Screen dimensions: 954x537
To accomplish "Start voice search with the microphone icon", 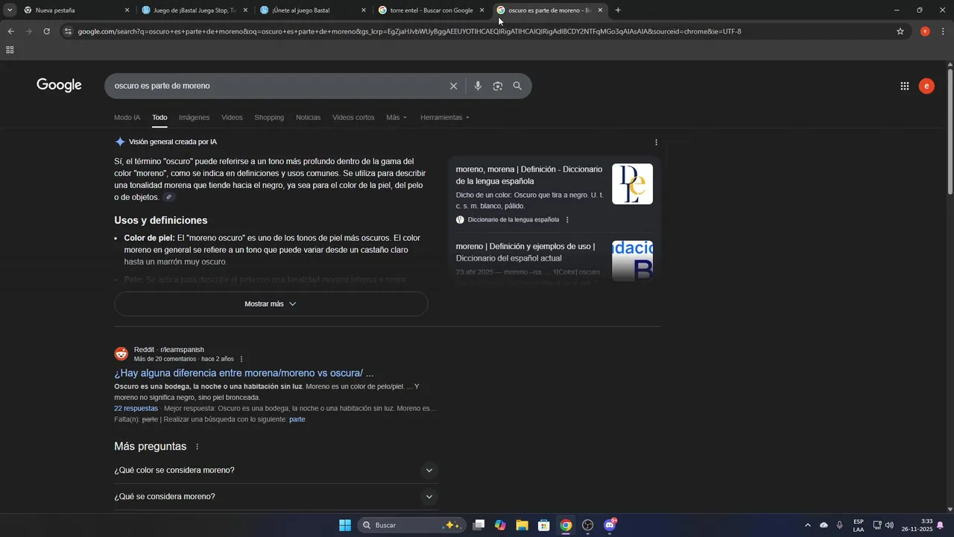I will [x=478, y=86].
